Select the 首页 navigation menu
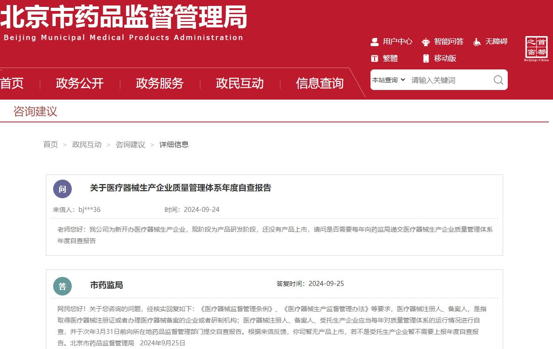The height and width of the screenshot is (349, 553). pyautogui.click(x=11, y=83)
